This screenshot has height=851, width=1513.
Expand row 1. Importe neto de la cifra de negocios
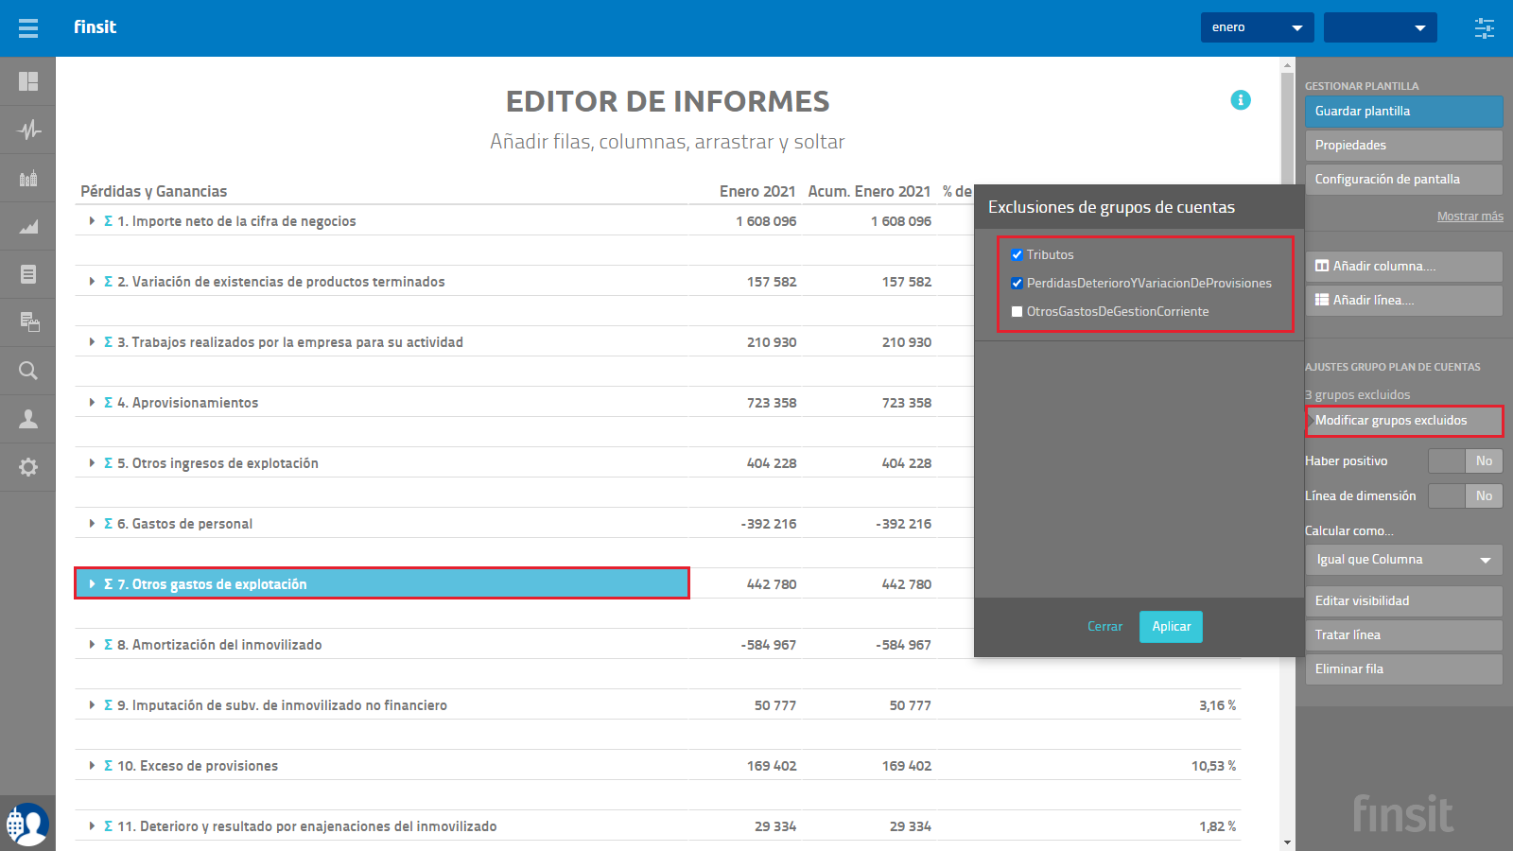(92, 221)
